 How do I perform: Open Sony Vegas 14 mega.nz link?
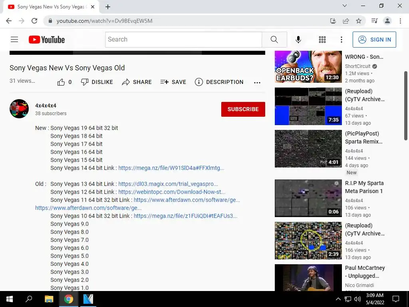pos(171,168)
